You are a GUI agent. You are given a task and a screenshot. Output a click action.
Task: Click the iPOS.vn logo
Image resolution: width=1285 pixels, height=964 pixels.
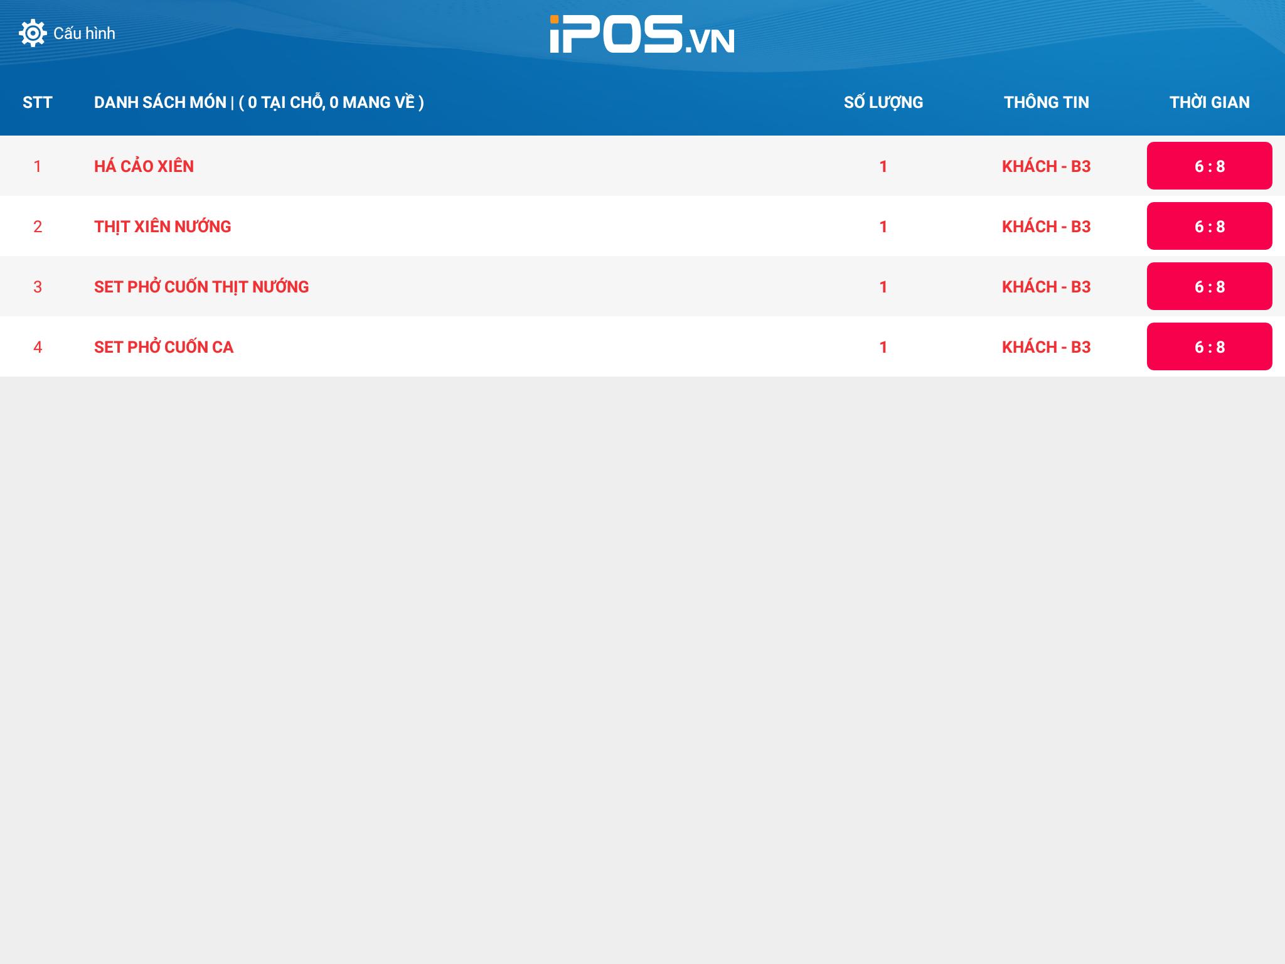(642, 35)
